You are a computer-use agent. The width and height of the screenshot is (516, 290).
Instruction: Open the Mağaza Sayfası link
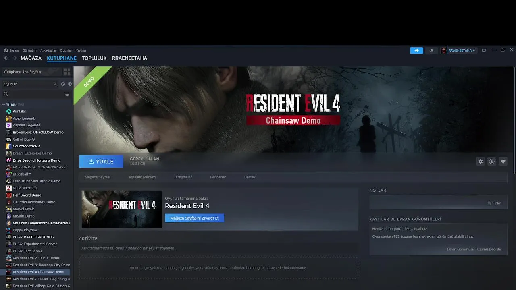(x=98, y=177)
